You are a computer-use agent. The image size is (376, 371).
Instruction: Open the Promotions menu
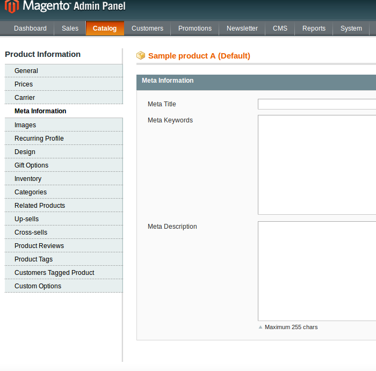click(x=195, y=28)
